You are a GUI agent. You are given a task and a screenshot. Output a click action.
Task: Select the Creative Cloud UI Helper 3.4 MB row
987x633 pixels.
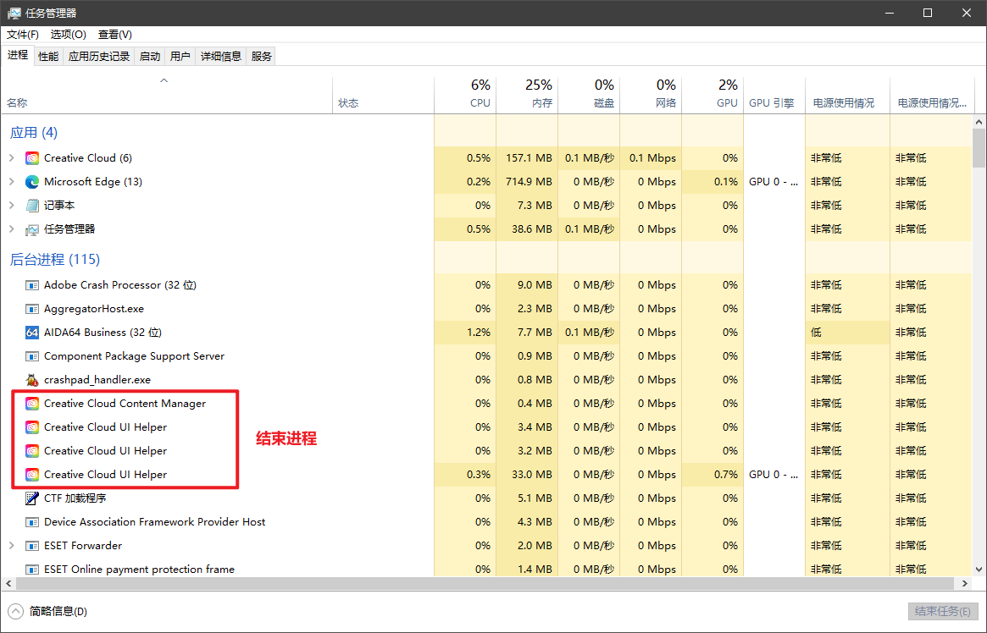tap(486, 427)
